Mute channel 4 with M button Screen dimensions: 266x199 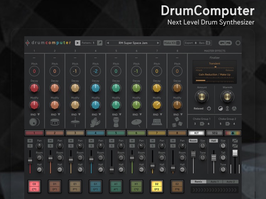click(91, 141)
